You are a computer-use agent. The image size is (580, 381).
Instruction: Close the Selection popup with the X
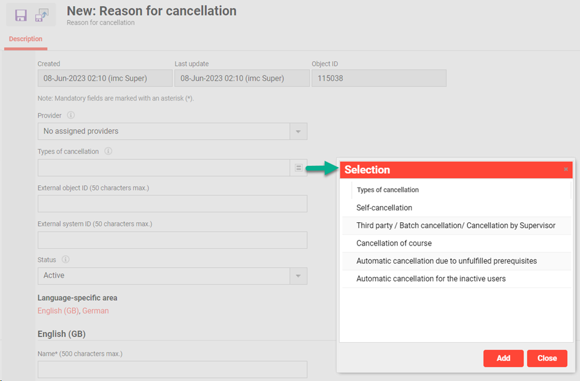[x=566, y=170]
